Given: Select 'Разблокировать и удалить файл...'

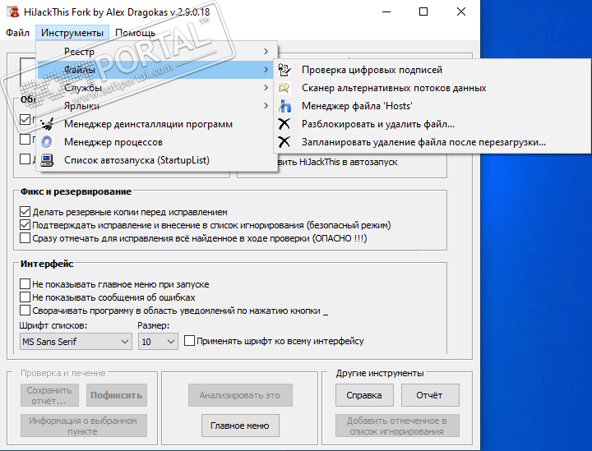Looking at the screenshot, I should [x=432, y=124].
